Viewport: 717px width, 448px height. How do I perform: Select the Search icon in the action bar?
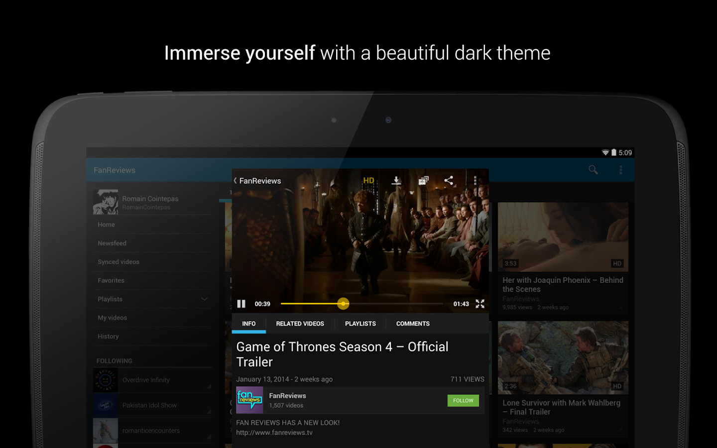593,170
